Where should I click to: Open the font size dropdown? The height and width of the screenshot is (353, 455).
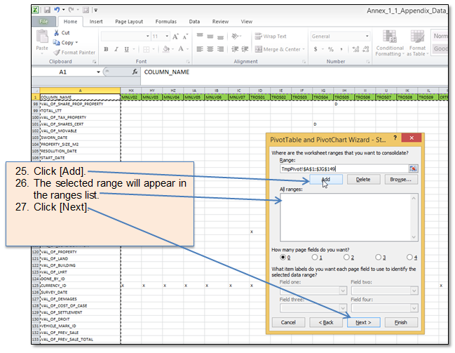click(165, 36)
